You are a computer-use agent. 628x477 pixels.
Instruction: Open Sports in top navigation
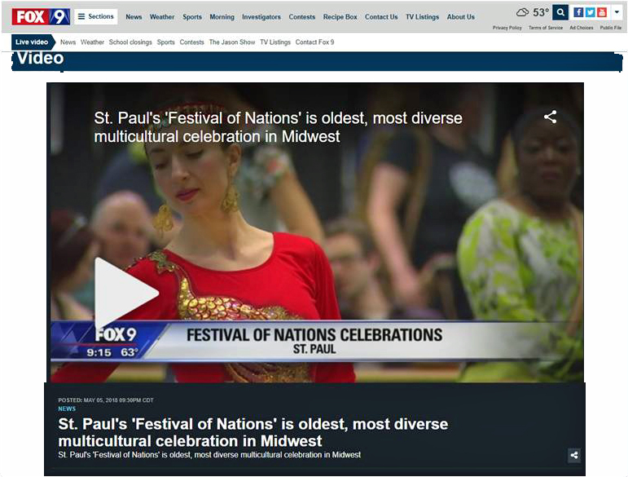pos(192,17)
